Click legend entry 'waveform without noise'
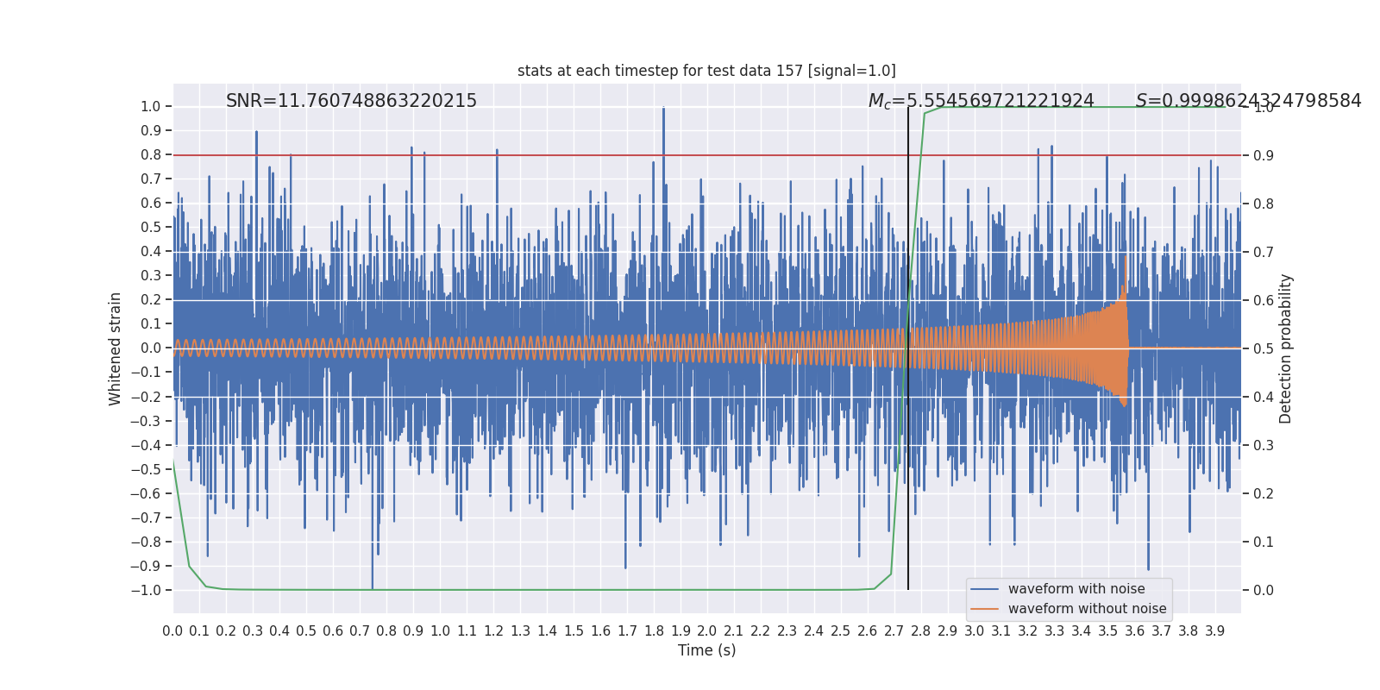 [1087, 609]
